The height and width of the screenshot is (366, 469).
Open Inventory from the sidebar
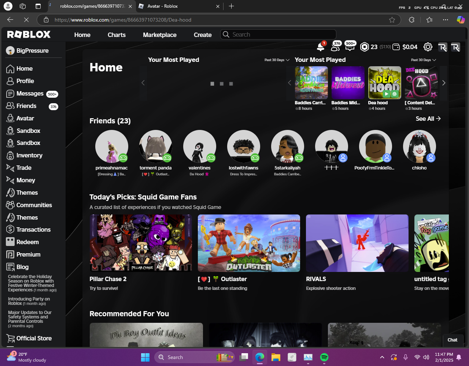[x=29, y=156]
